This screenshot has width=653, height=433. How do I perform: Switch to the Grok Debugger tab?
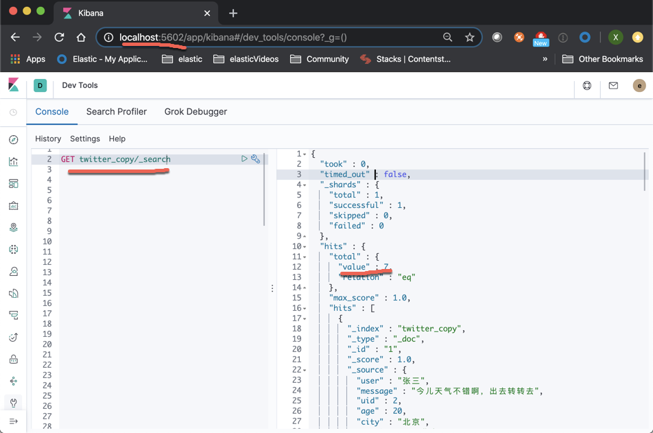coord(195,112)
